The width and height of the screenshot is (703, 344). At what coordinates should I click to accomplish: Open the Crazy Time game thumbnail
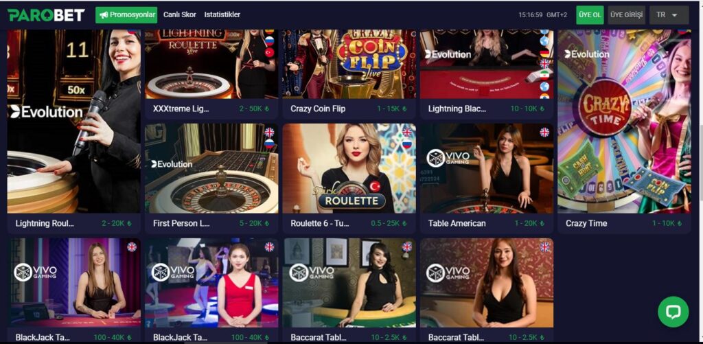pos(624,121)
